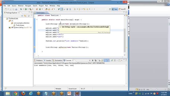The image size is (170, 96).
Task: Click the Previous Annotation toolbar icon
Action: pos(80,9)
